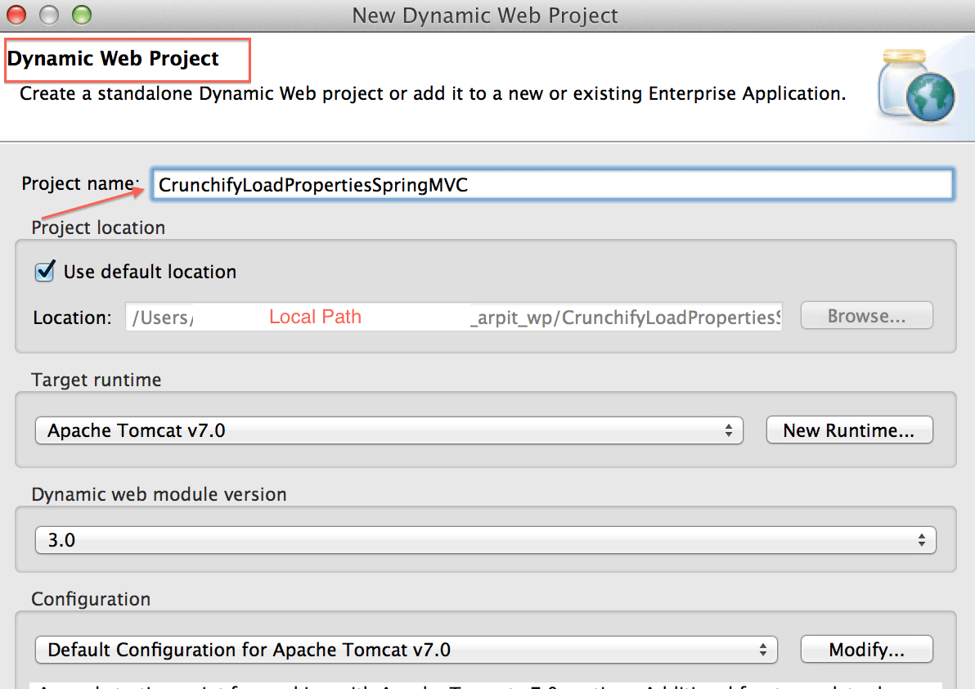Click the Modify... button

pos(866,650)
